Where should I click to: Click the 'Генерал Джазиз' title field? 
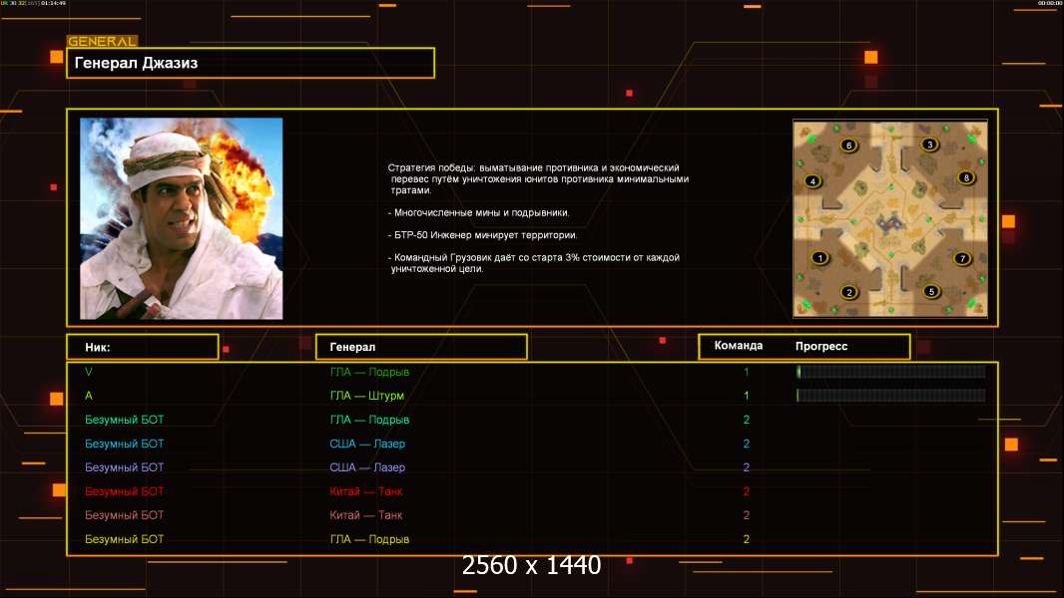point(251,63)
